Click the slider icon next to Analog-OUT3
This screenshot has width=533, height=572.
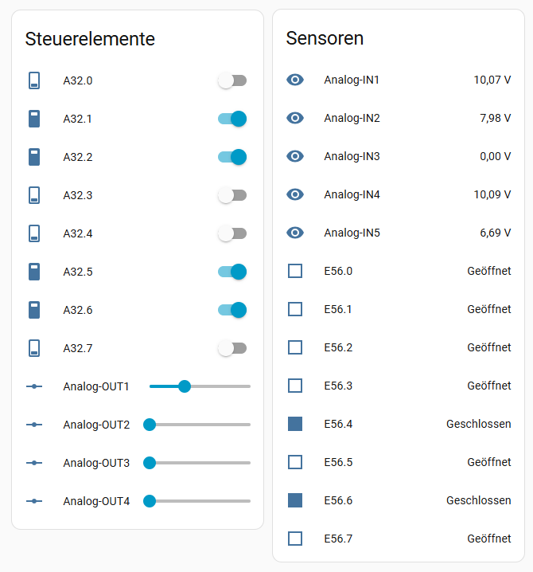tap(34, 463)
